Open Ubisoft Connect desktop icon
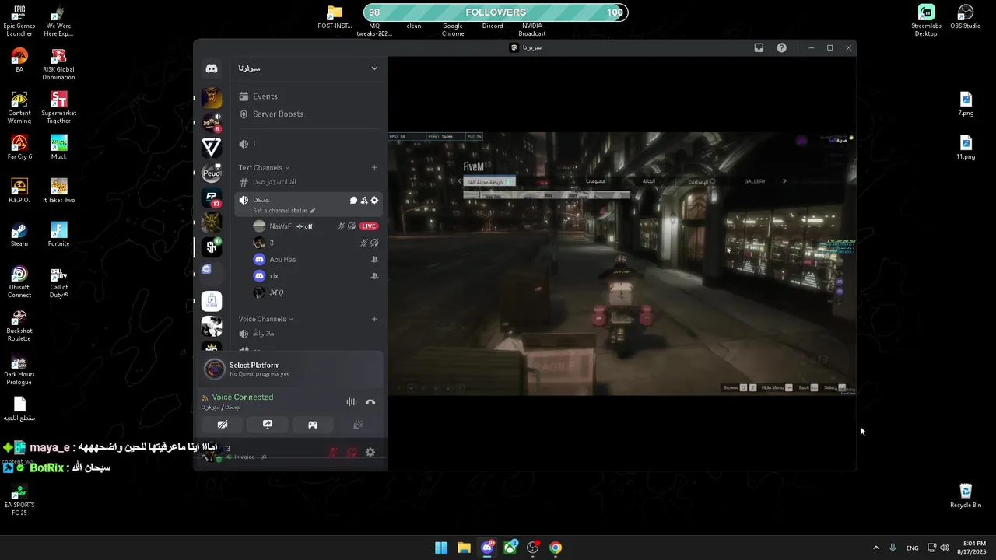This screenshot has width=996, height=560. click(19, 282)
